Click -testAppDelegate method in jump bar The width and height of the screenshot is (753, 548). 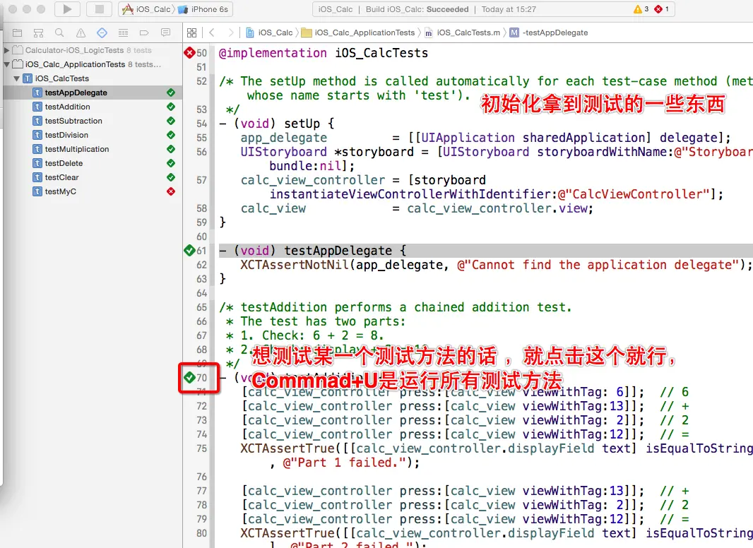tap(549, 32)
